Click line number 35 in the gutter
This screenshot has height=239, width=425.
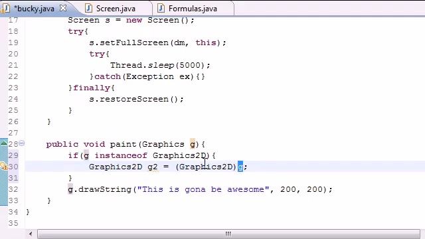tap(13, 223)
